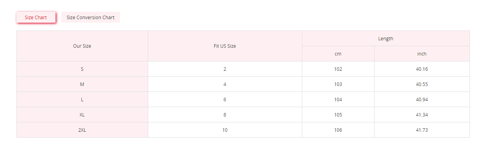This screenshot has width=486, height=147.
Task: Select the 2XL size row label
Action: (x=82, y=130)
